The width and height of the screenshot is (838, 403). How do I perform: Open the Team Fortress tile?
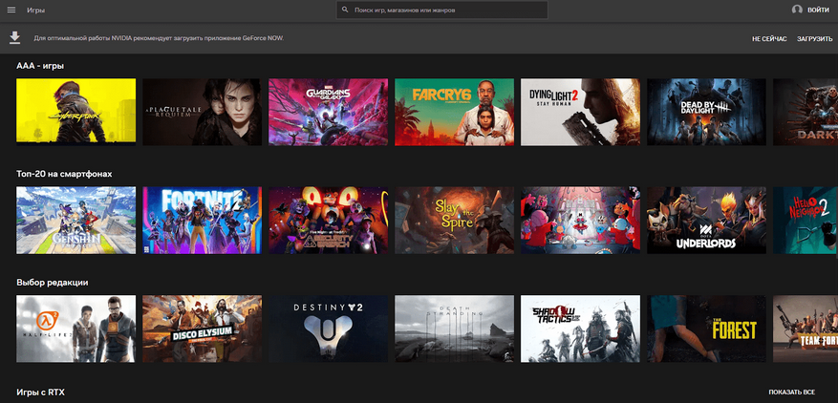point(806,329)
